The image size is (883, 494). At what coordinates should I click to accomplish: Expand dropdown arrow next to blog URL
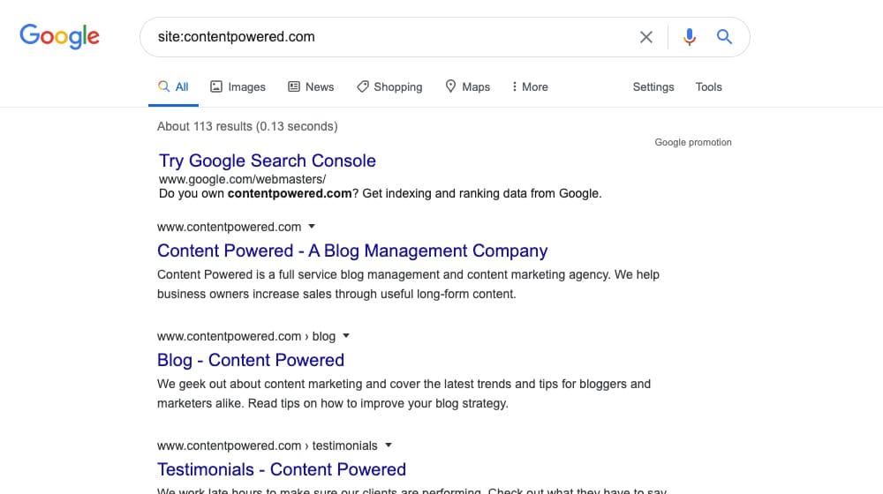click(x=346, y=336)
